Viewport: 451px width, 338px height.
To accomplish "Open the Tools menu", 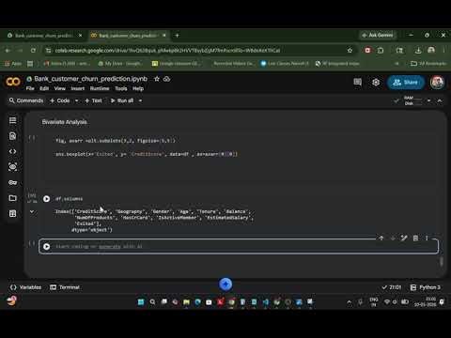I will [121, 88].
